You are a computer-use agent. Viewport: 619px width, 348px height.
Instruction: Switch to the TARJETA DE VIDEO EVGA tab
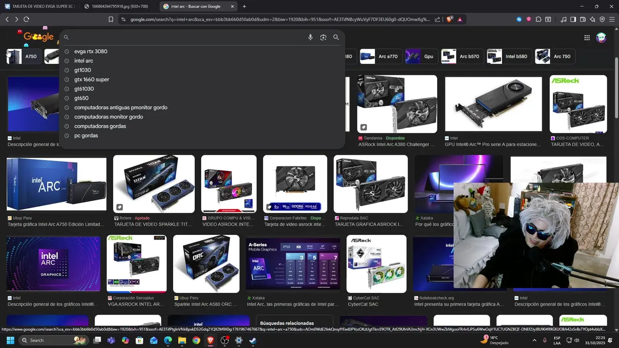[x=40, y=6]
